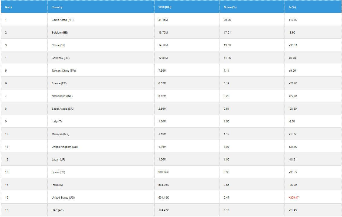
Task: Select the -18.21 delta value
Action: pos(293,159)
